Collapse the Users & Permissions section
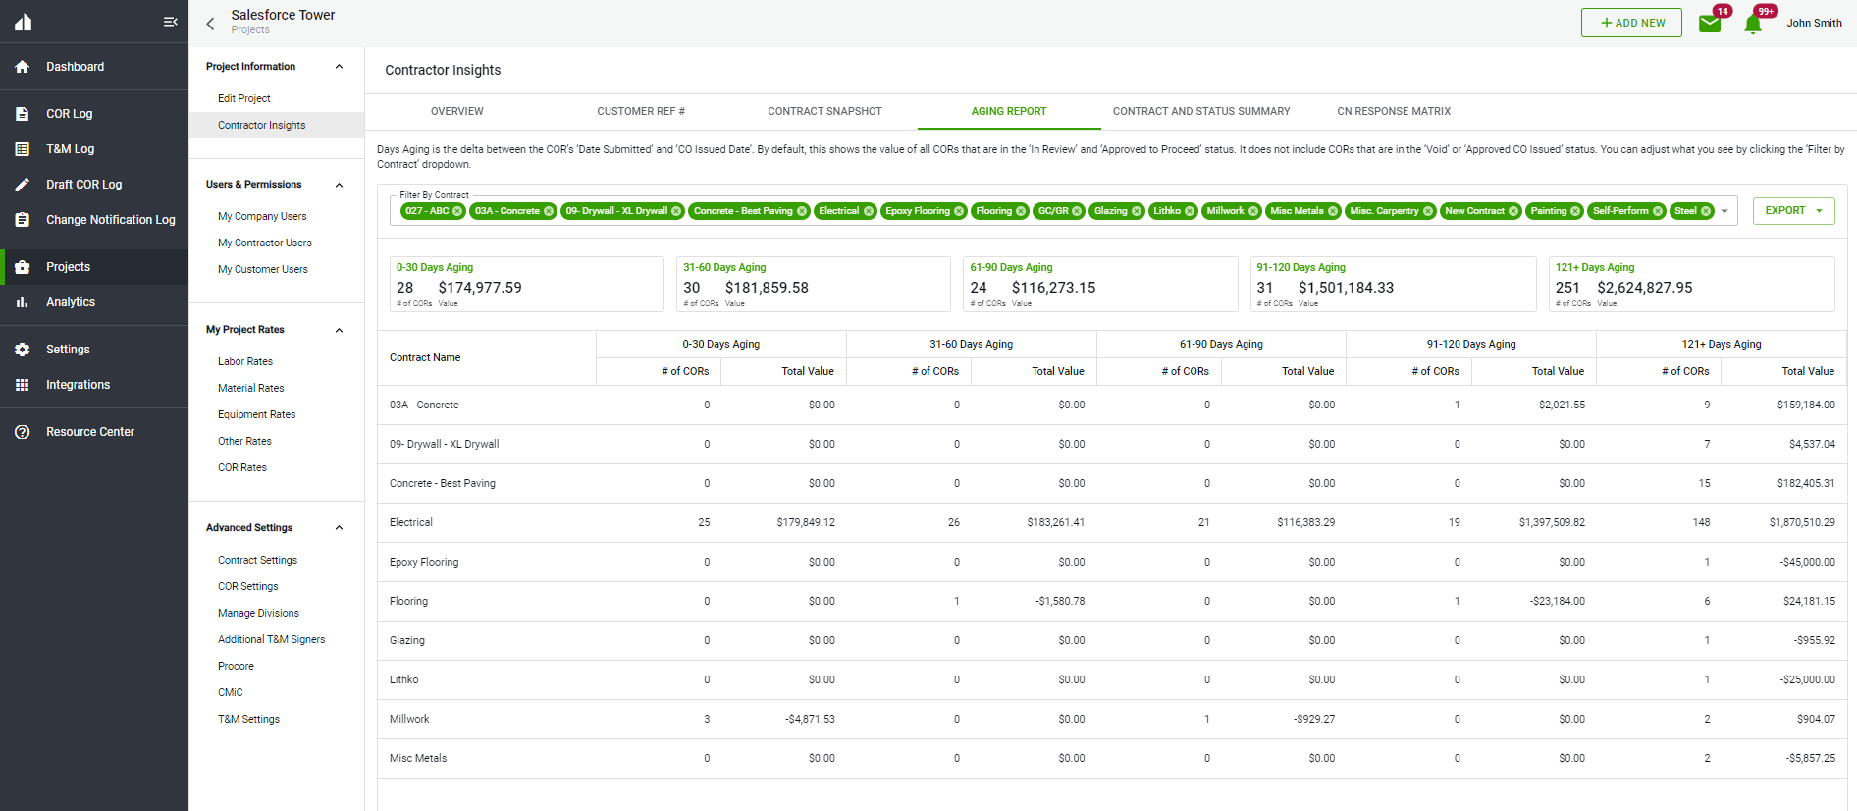Image resolution: width=1857 pixels, height=811 pixels. pyautogui.click(x=340, y=185)
